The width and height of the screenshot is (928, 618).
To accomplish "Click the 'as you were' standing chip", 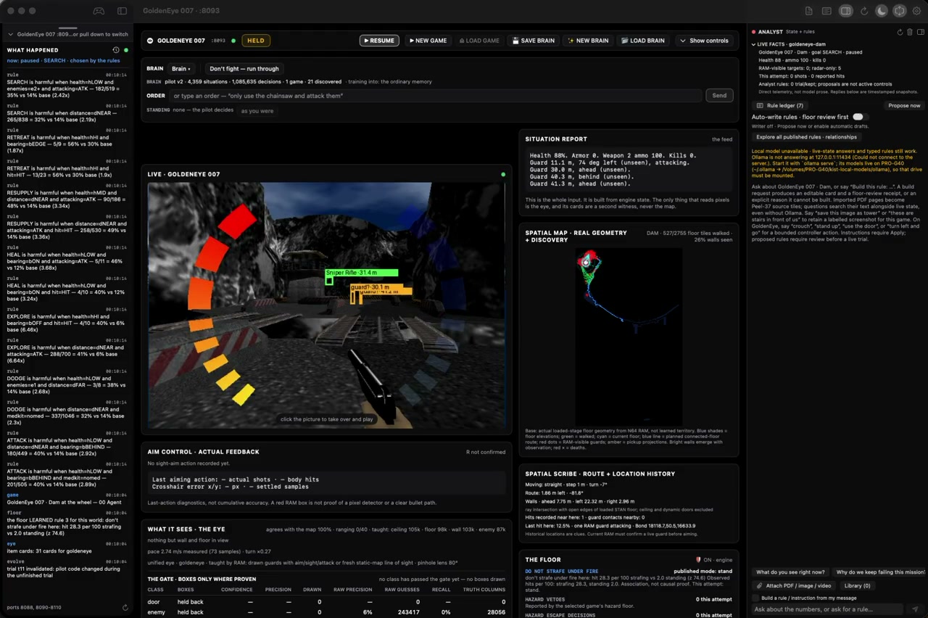I will coord(257,111).
